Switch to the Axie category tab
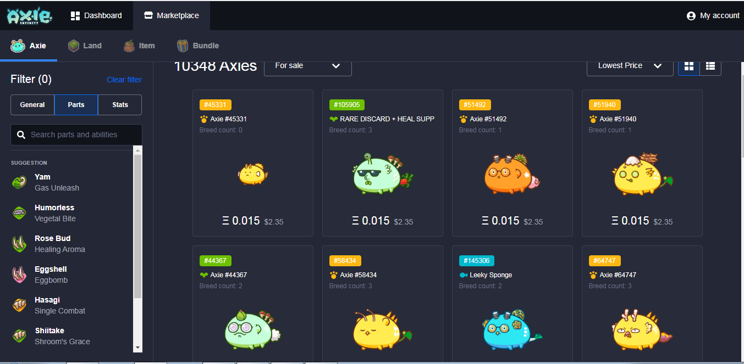This screenshot has width=744, height=364. click(x=29, y=46)
